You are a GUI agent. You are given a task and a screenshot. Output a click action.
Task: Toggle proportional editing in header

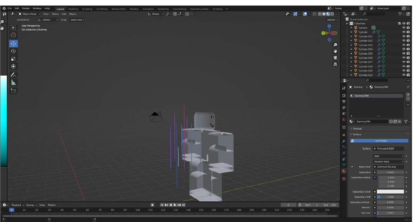point(187,14)
